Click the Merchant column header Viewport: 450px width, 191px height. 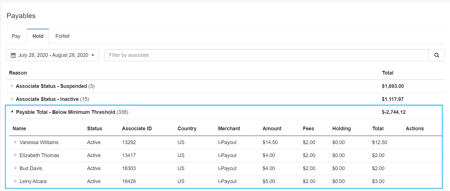pyautogui.click(x=229, y=129)
